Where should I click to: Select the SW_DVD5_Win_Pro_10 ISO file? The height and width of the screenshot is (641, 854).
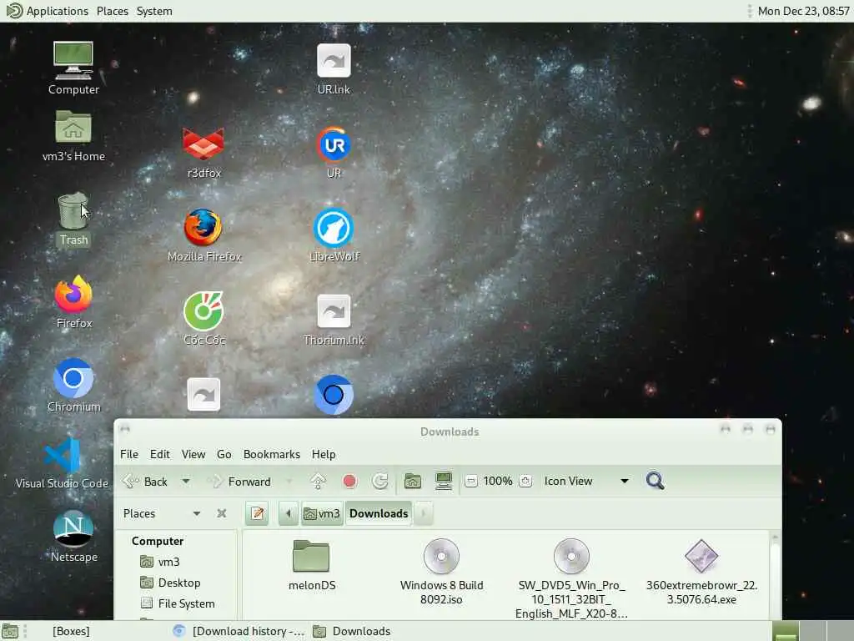[571, 579]
